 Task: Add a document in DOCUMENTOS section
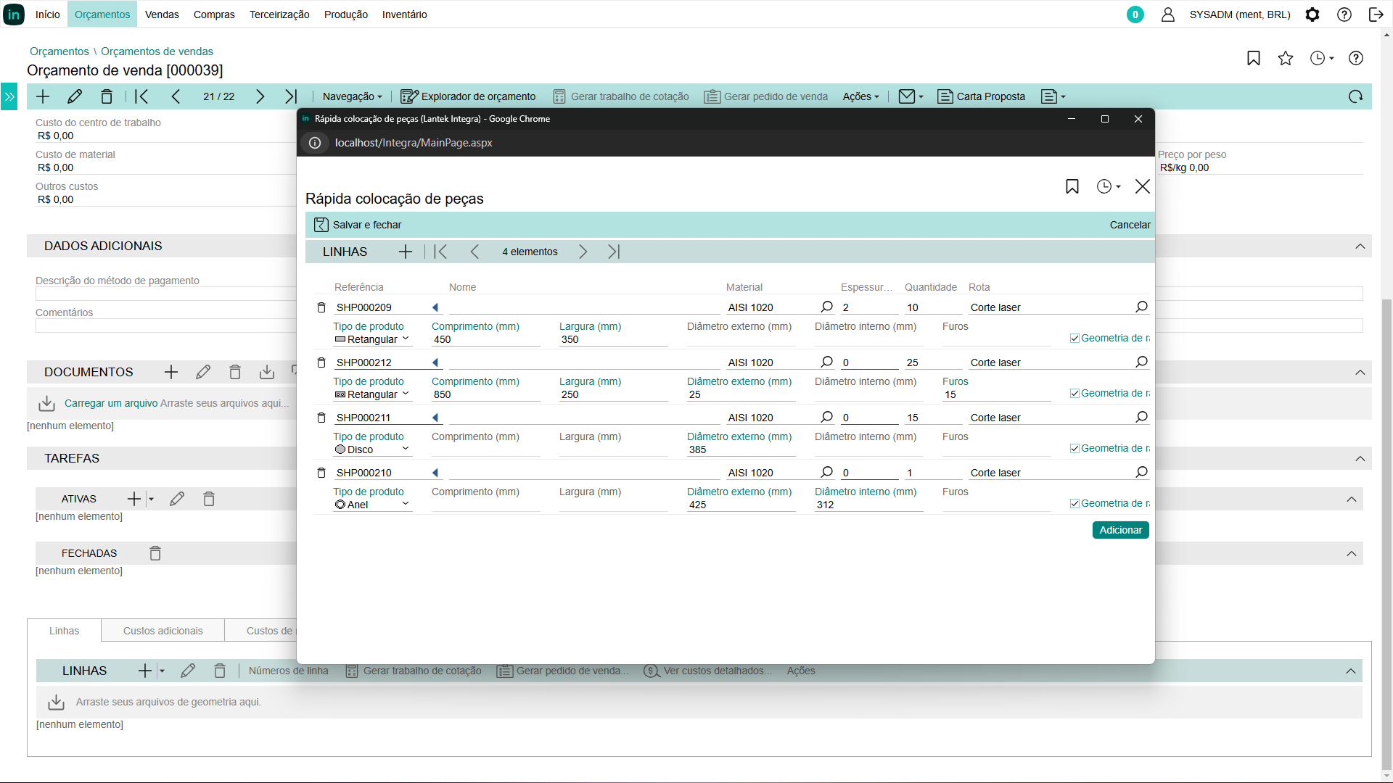[x=171, y=372]
